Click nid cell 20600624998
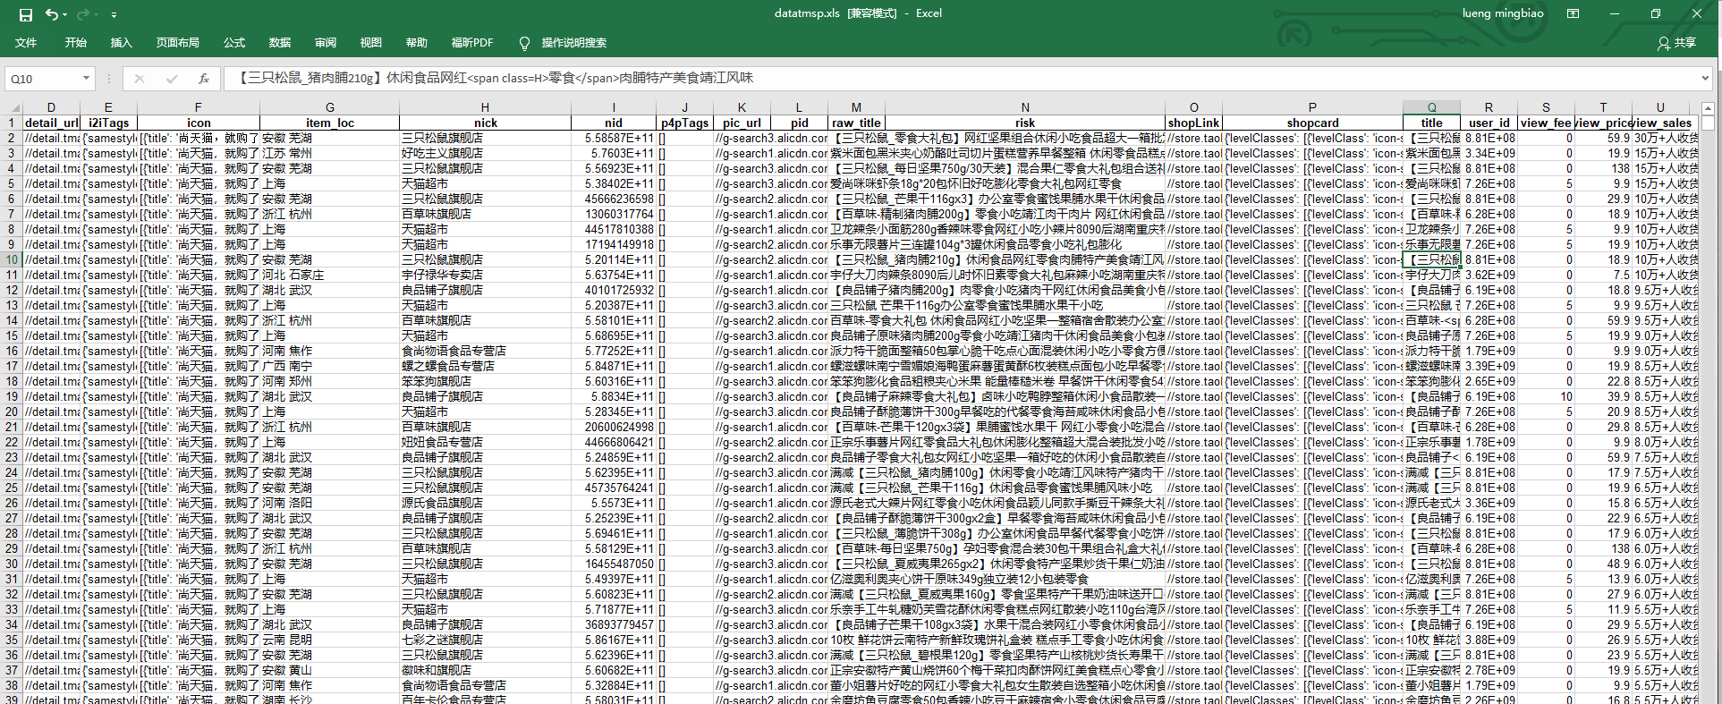 (614, 427)
